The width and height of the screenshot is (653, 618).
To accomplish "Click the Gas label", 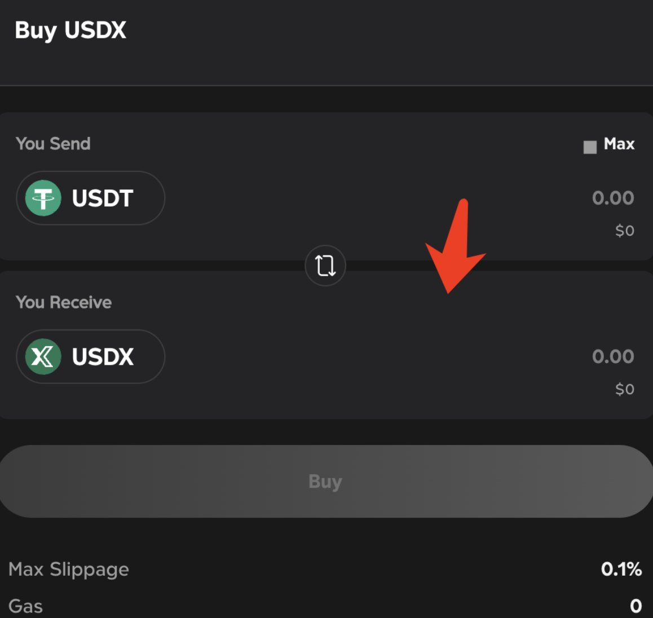I will [x=25, y=606].
